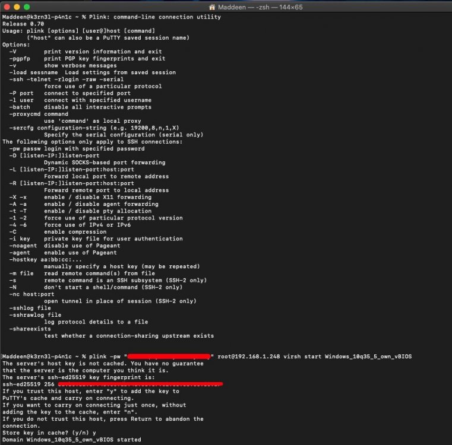Click the '-pgpfp' option line
The height and width of the screenshot is (445, 452).
[87, 59]
